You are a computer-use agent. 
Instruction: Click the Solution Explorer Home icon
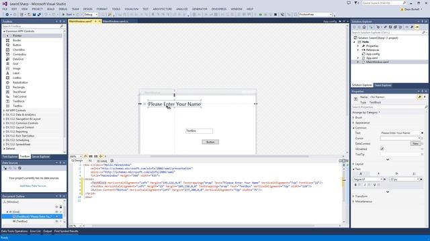coord(364,27)
